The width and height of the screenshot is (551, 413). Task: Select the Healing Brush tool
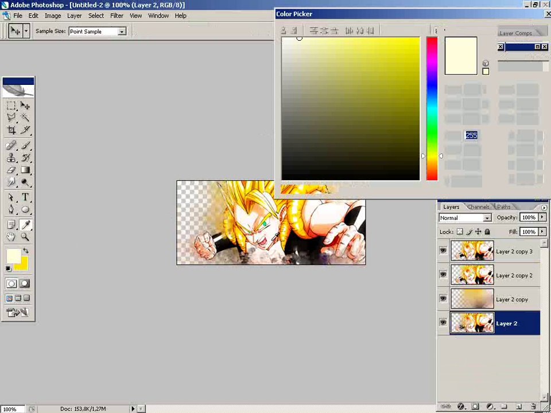point(11,145)
